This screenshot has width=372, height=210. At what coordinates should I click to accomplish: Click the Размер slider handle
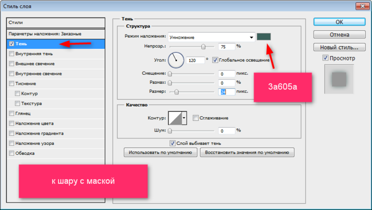[x=176, y=92]
